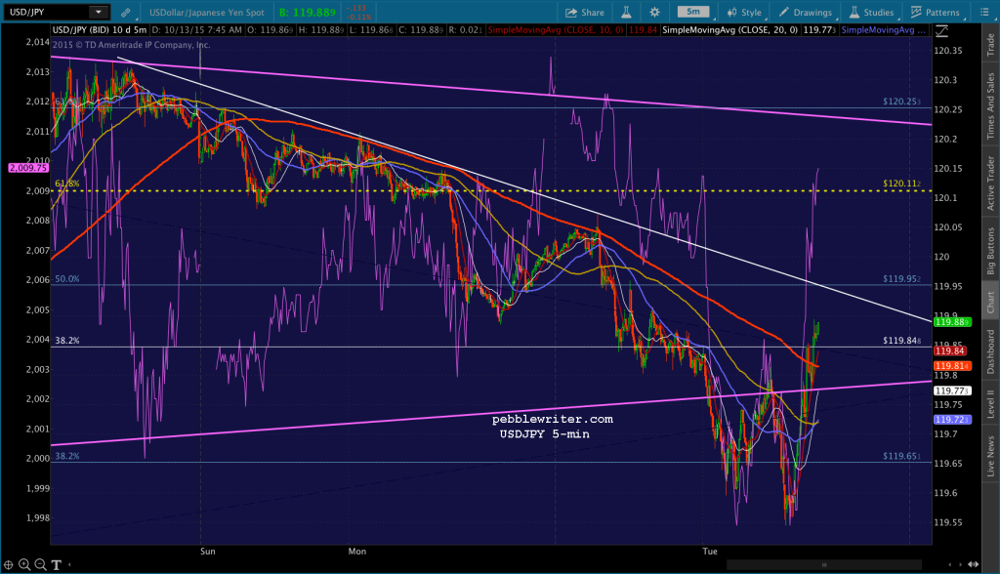Open the Times And Sales side tab
Image resolution: width=1000 pixels, height=574 pixels.
click(990, 105)
